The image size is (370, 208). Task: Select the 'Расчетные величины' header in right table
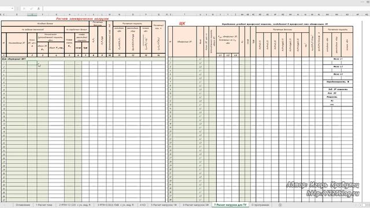point(282,29)
